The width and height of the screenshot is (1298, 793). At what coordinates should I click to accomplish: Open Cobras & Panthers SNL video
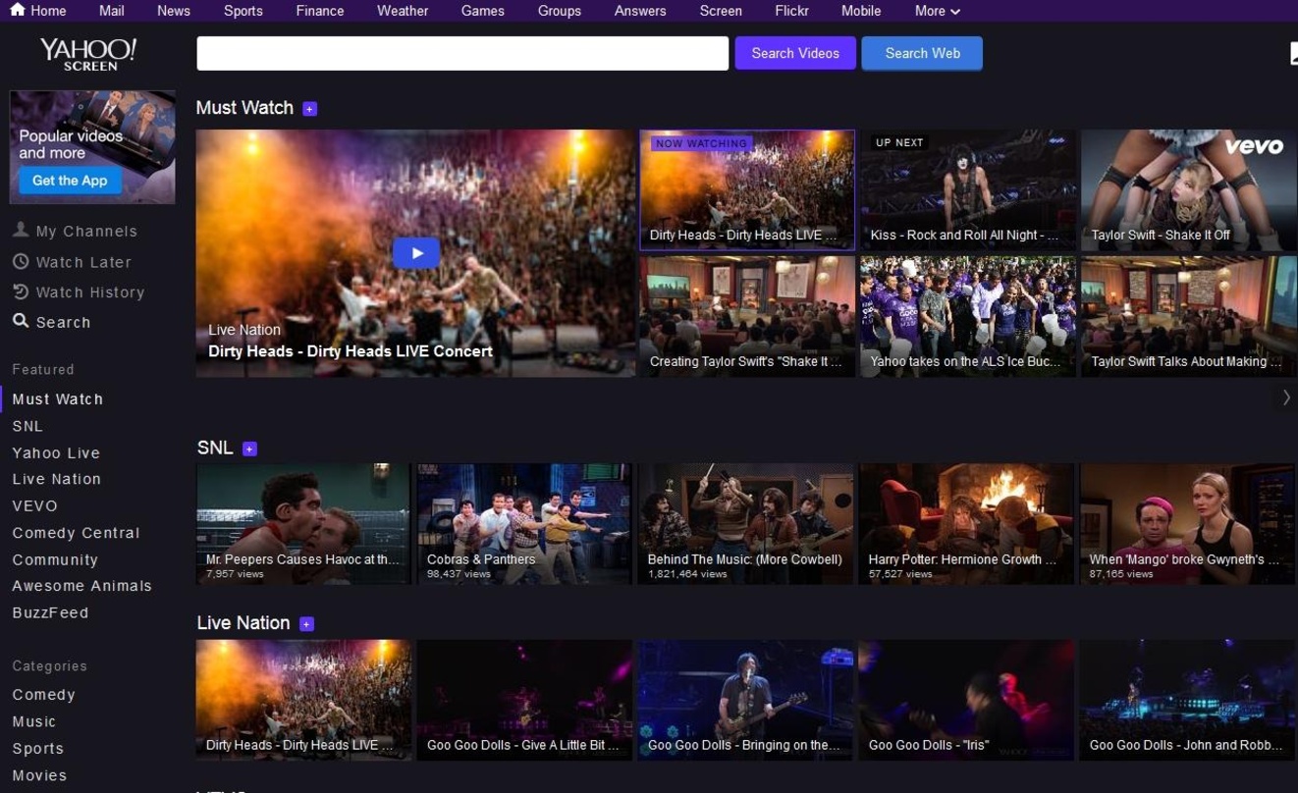(524, 524)
